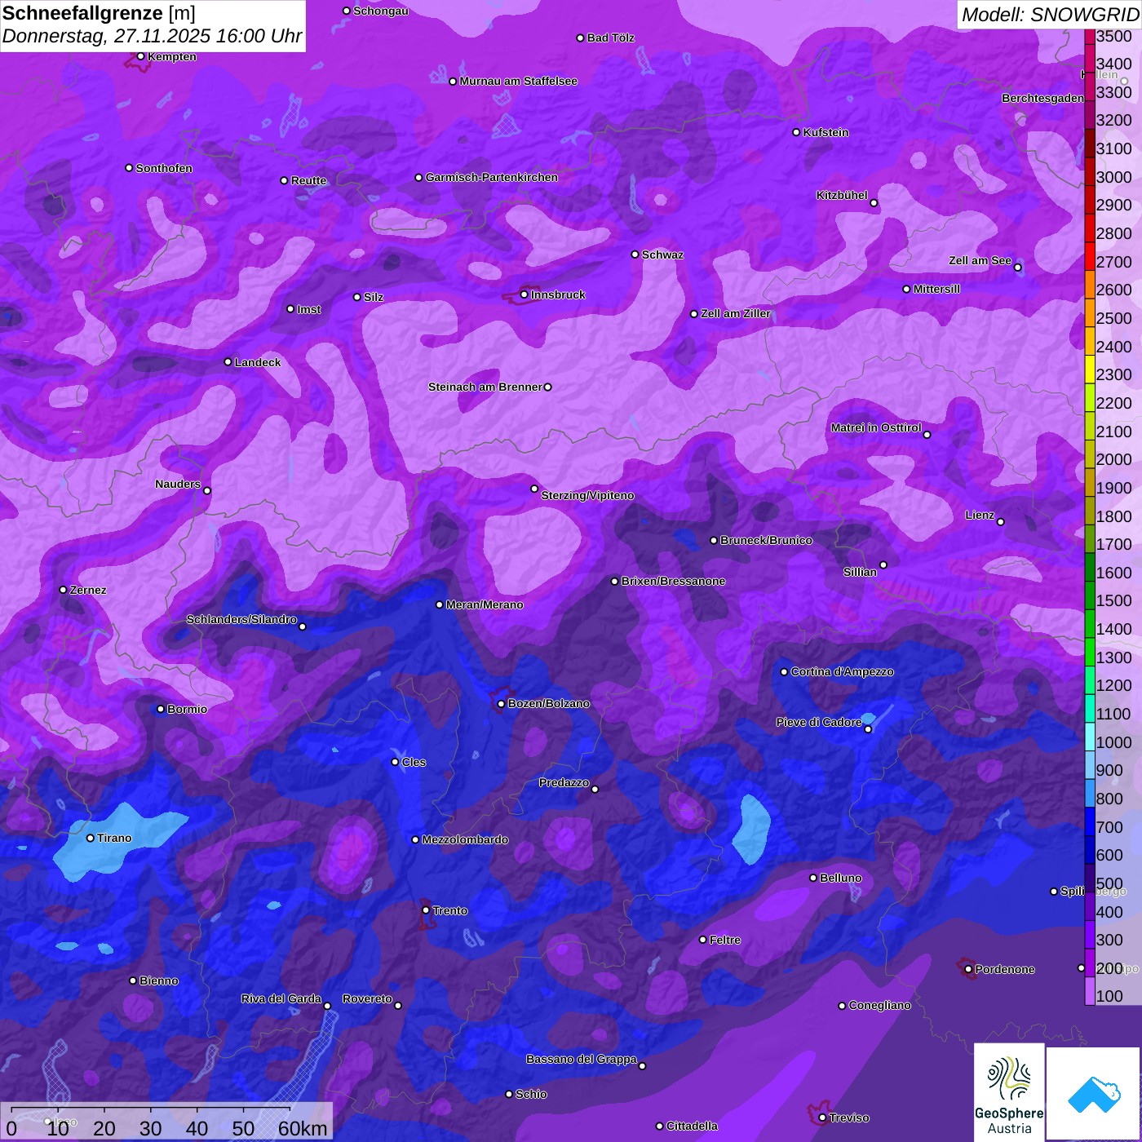Screen dimensions: 1142x1142
Task: Click the Bruneck/Brunico label
Action: 766,540
